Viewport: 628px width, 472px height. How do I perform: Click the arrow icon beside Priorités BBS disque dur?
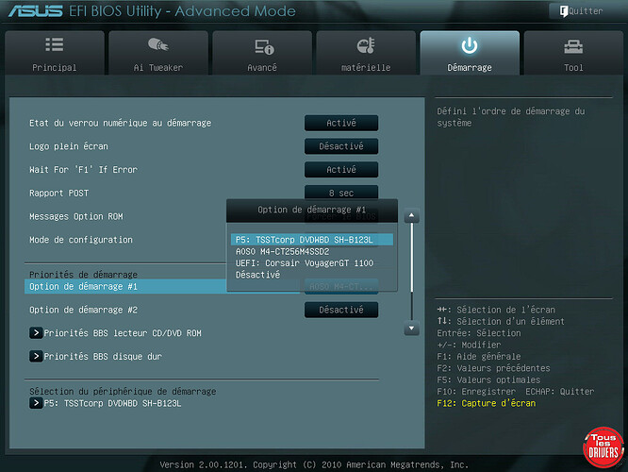36,356
